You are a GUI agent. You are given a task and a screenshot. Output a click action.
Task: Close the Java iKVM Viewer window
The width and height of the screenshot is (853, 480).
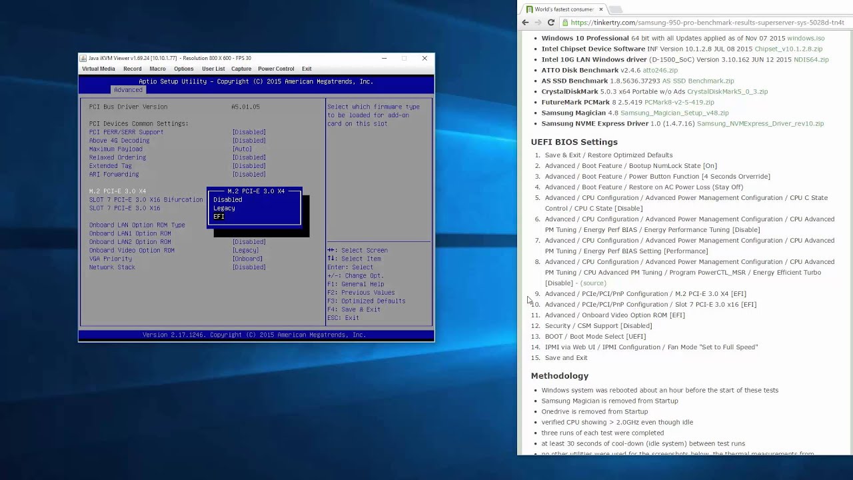[x=425, y=58]
